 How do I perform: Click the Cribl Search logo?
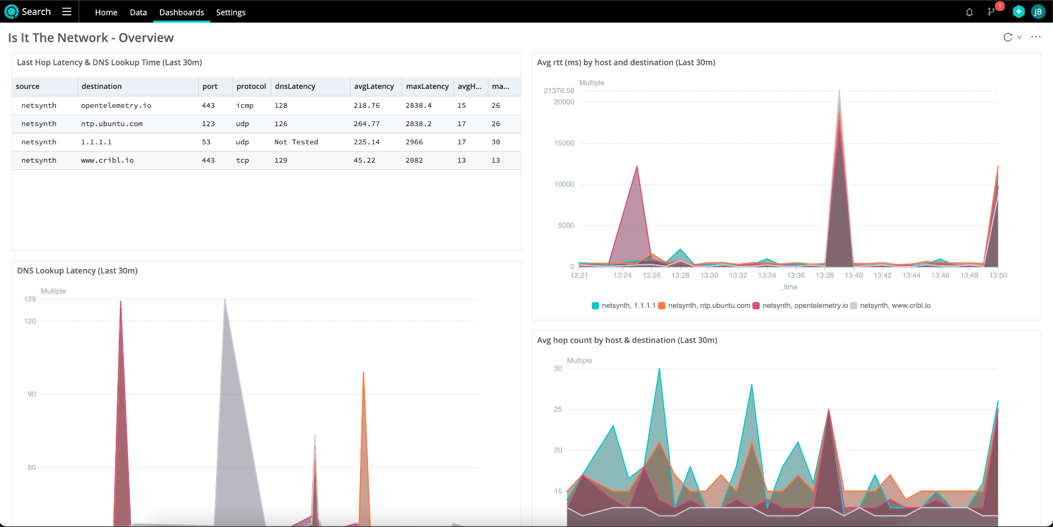pyautogui.click(x=11, y=12)
